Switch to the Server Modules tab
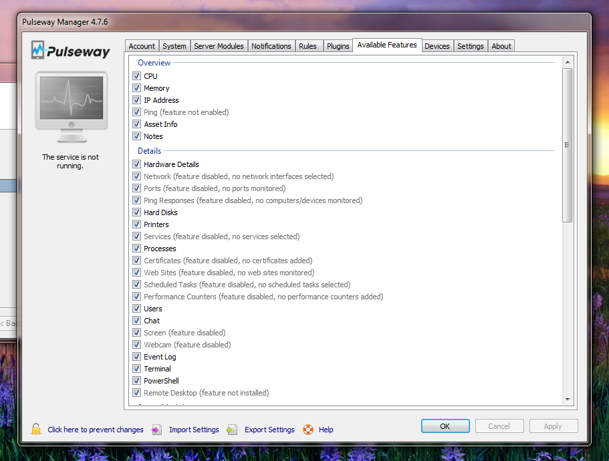This screenshot has width=609, height=461. coord(219,46)
